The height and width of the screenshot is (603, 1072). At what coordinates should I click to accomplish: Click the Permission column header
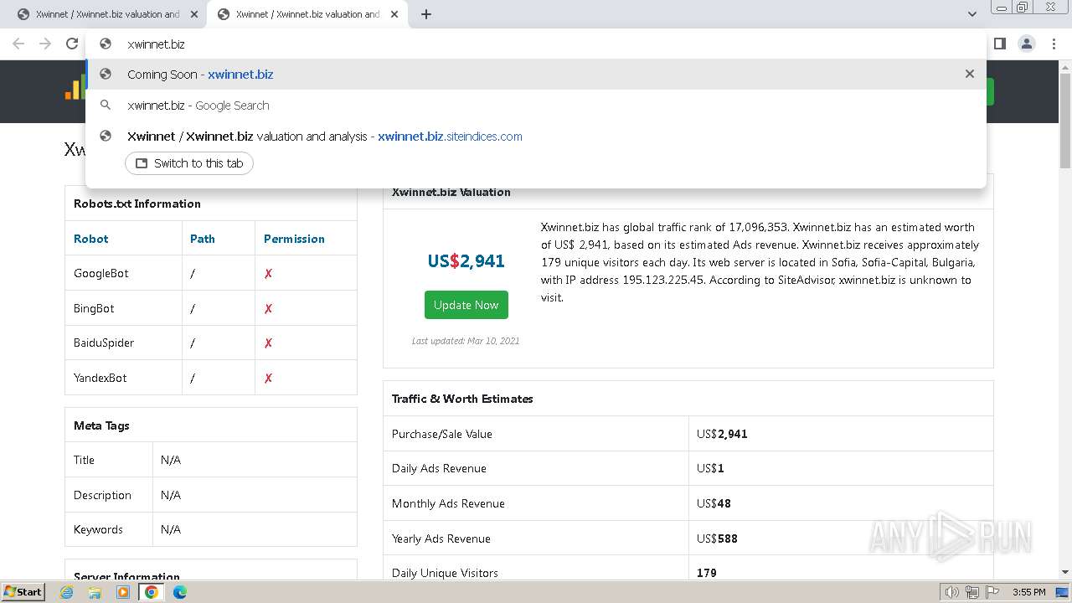point(294,239)
